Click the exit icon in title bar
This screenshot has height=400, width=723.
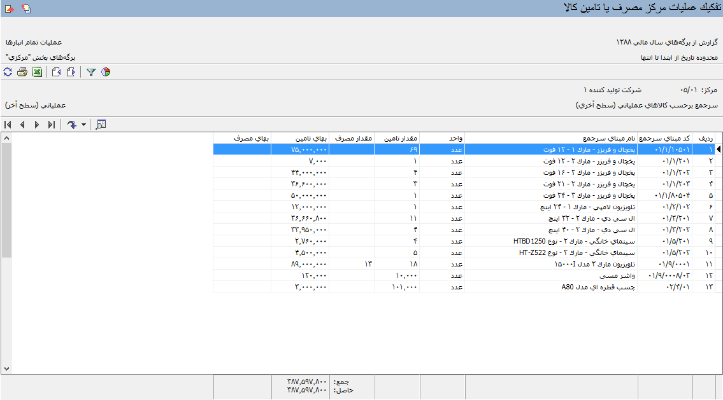click(x=10, y=9)
